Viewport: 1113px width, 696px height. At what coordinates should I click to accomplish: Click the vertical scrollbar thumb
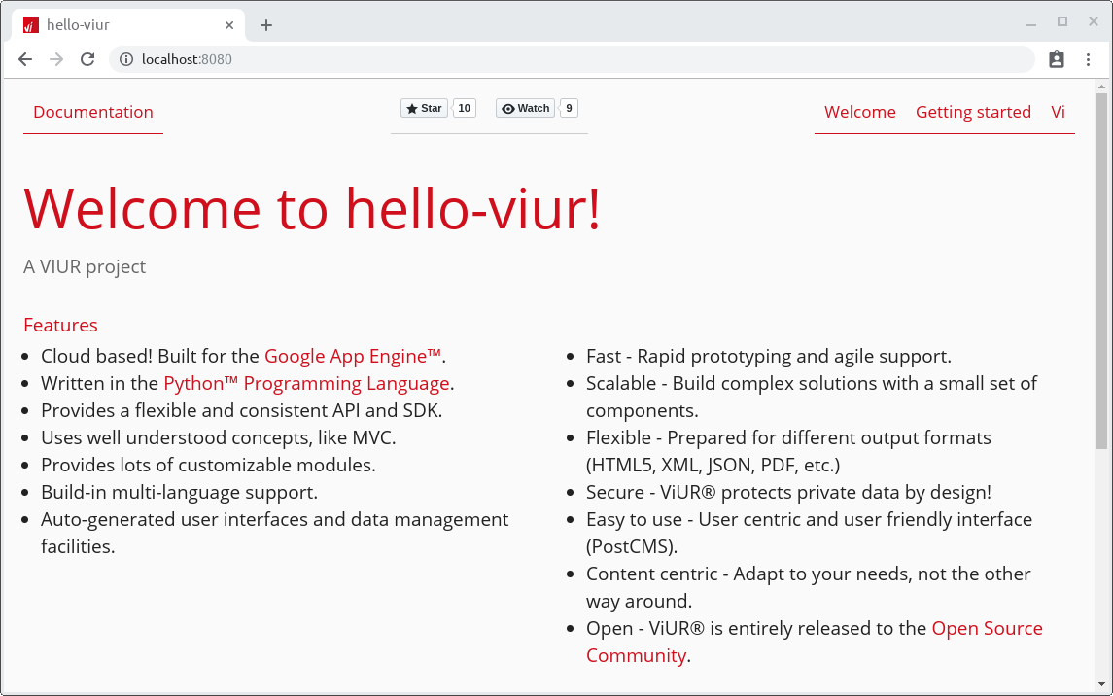click(1101, 269)
